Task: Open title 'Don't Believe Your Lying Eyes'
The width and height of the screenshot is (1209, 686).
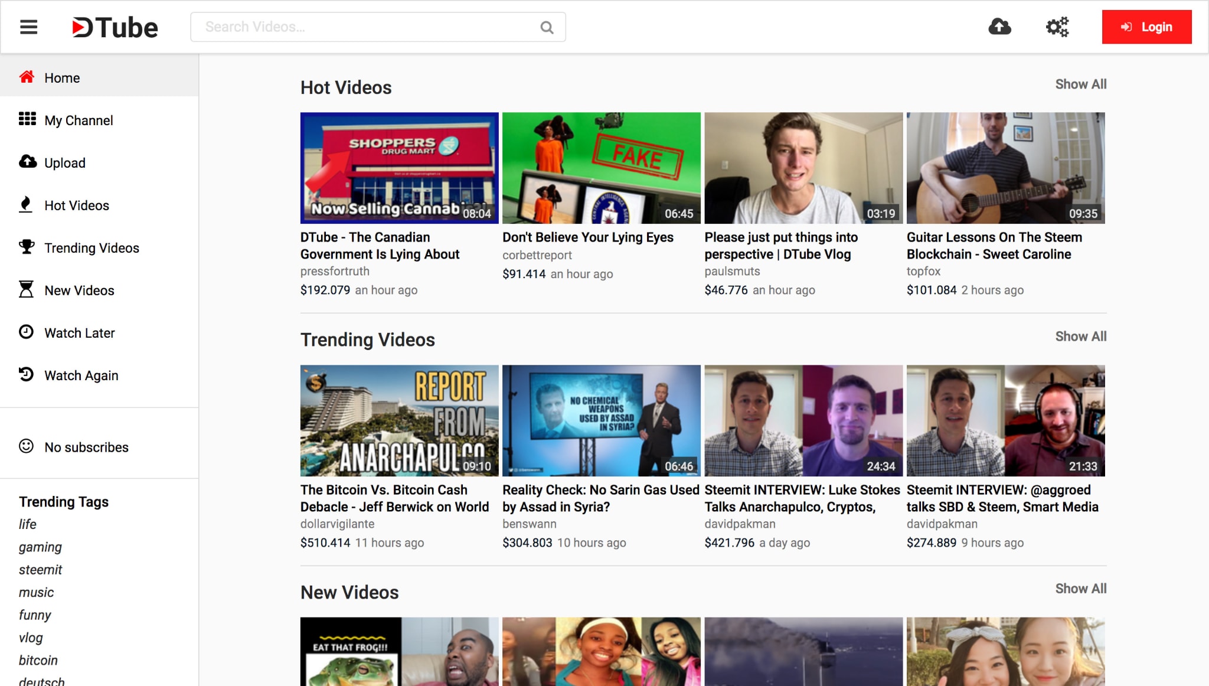Action: [588, 237]
